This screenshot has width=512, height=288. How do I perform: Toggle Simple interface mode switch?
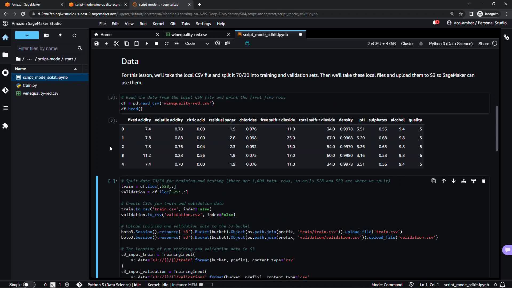[x=29, y=285]
